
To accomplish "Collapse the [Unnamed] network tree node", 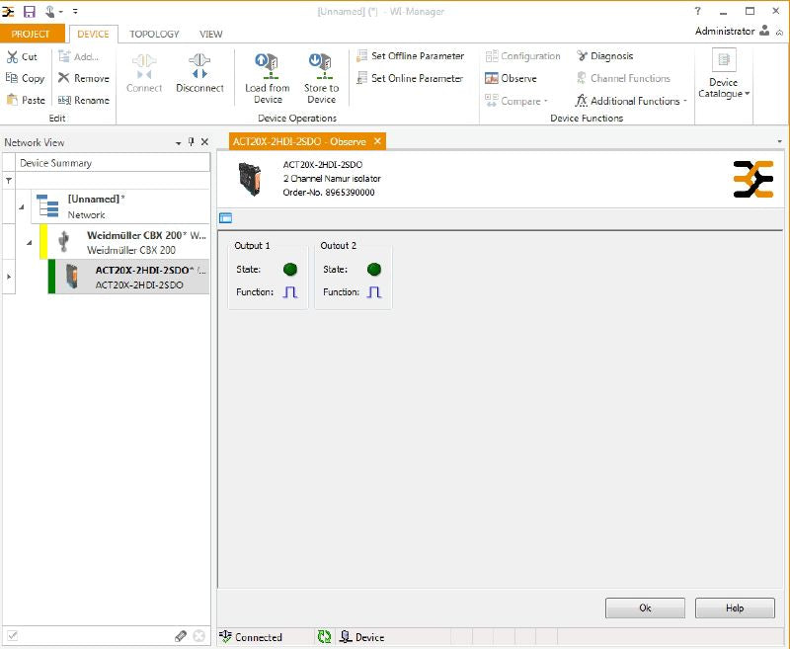I will (x=22, y=206).
